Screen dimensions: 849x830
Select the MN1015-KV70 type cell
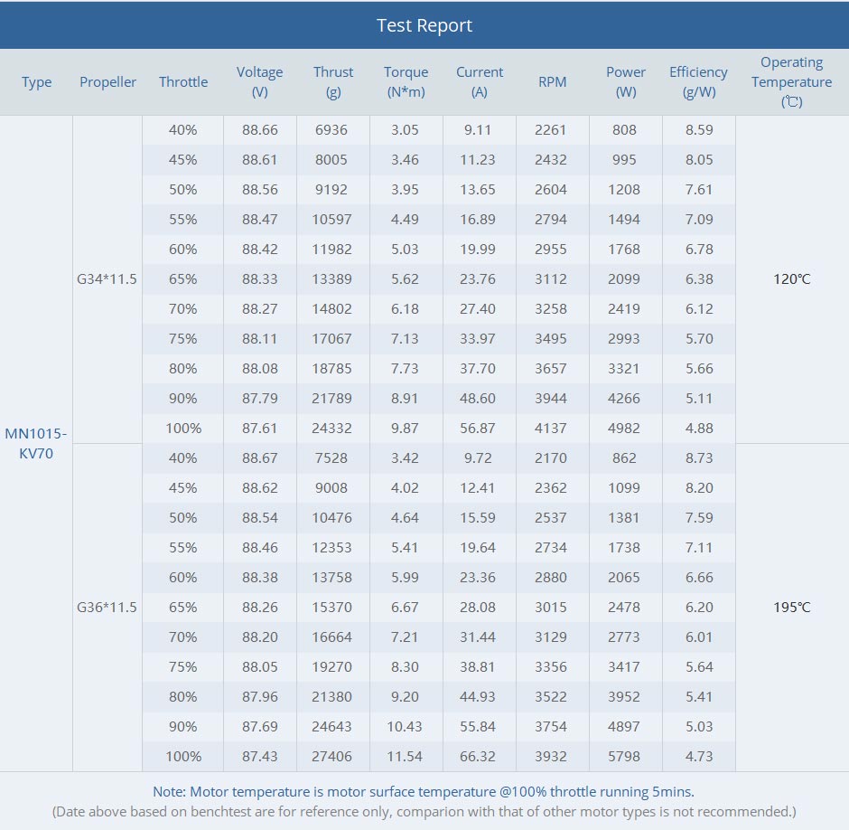point(36,443)
